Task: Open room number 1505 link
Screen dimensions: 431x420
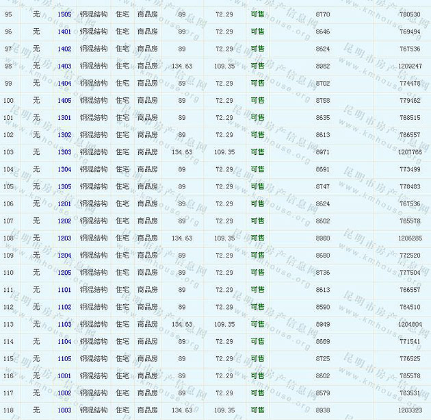Action: 64,14
